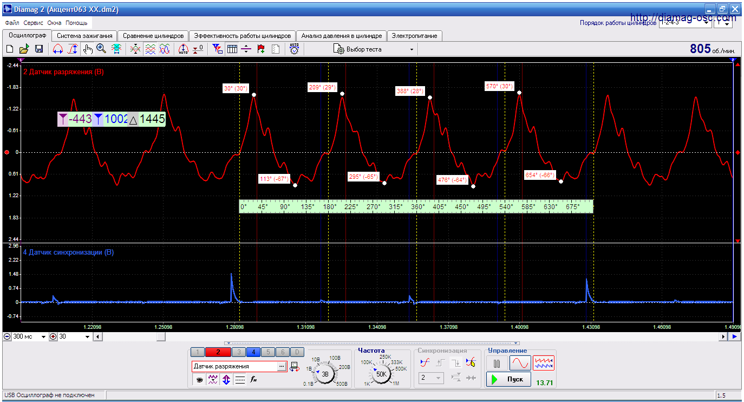The image size is (744, 402).
Task: Open the Файл menu
Action: 12,23
